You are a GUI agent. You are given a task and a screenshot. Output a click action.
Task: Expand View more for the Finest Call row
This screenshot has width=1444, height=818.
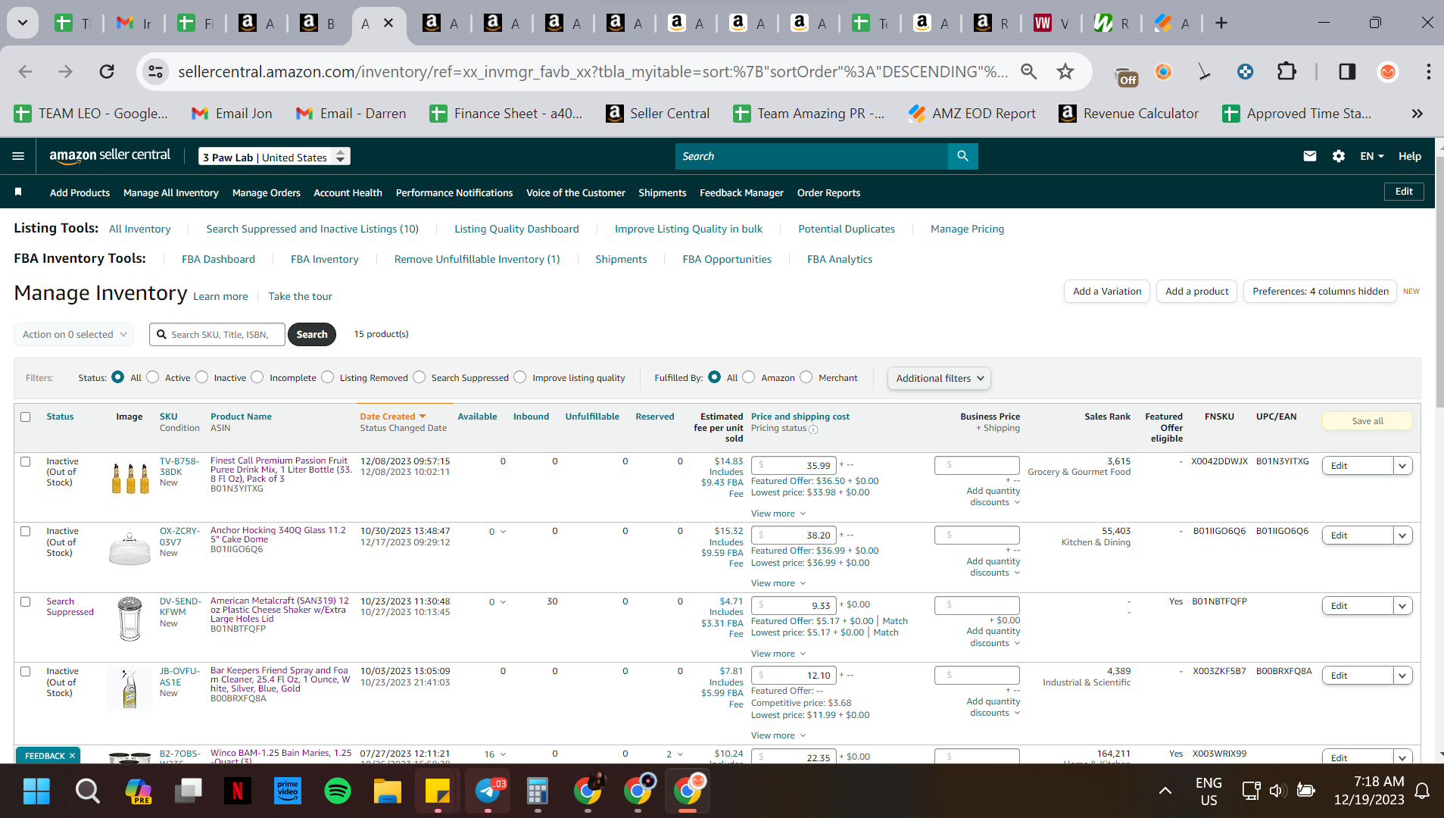coord(778,514)
